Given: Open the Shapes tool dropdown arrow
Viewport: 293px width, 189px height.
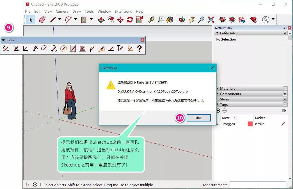Looking at the screenshot, I should (x=91, y=19).
